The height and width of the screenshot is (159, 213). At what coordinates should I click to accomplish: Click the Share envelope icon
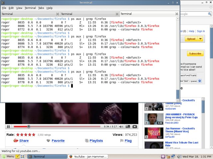click(16, 140)
